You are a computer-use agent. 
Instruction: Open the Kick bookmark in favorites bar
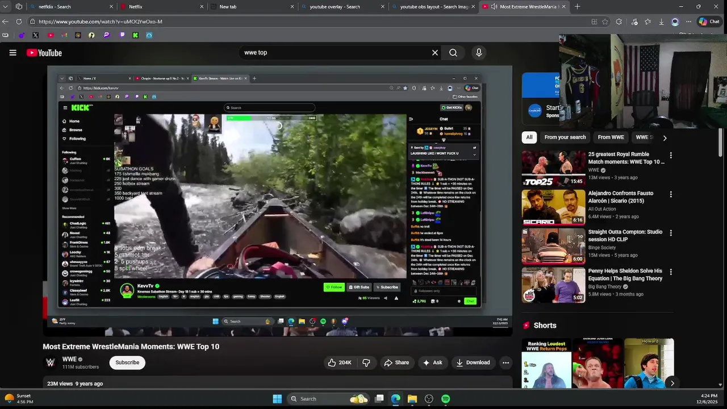click(136, 35)
